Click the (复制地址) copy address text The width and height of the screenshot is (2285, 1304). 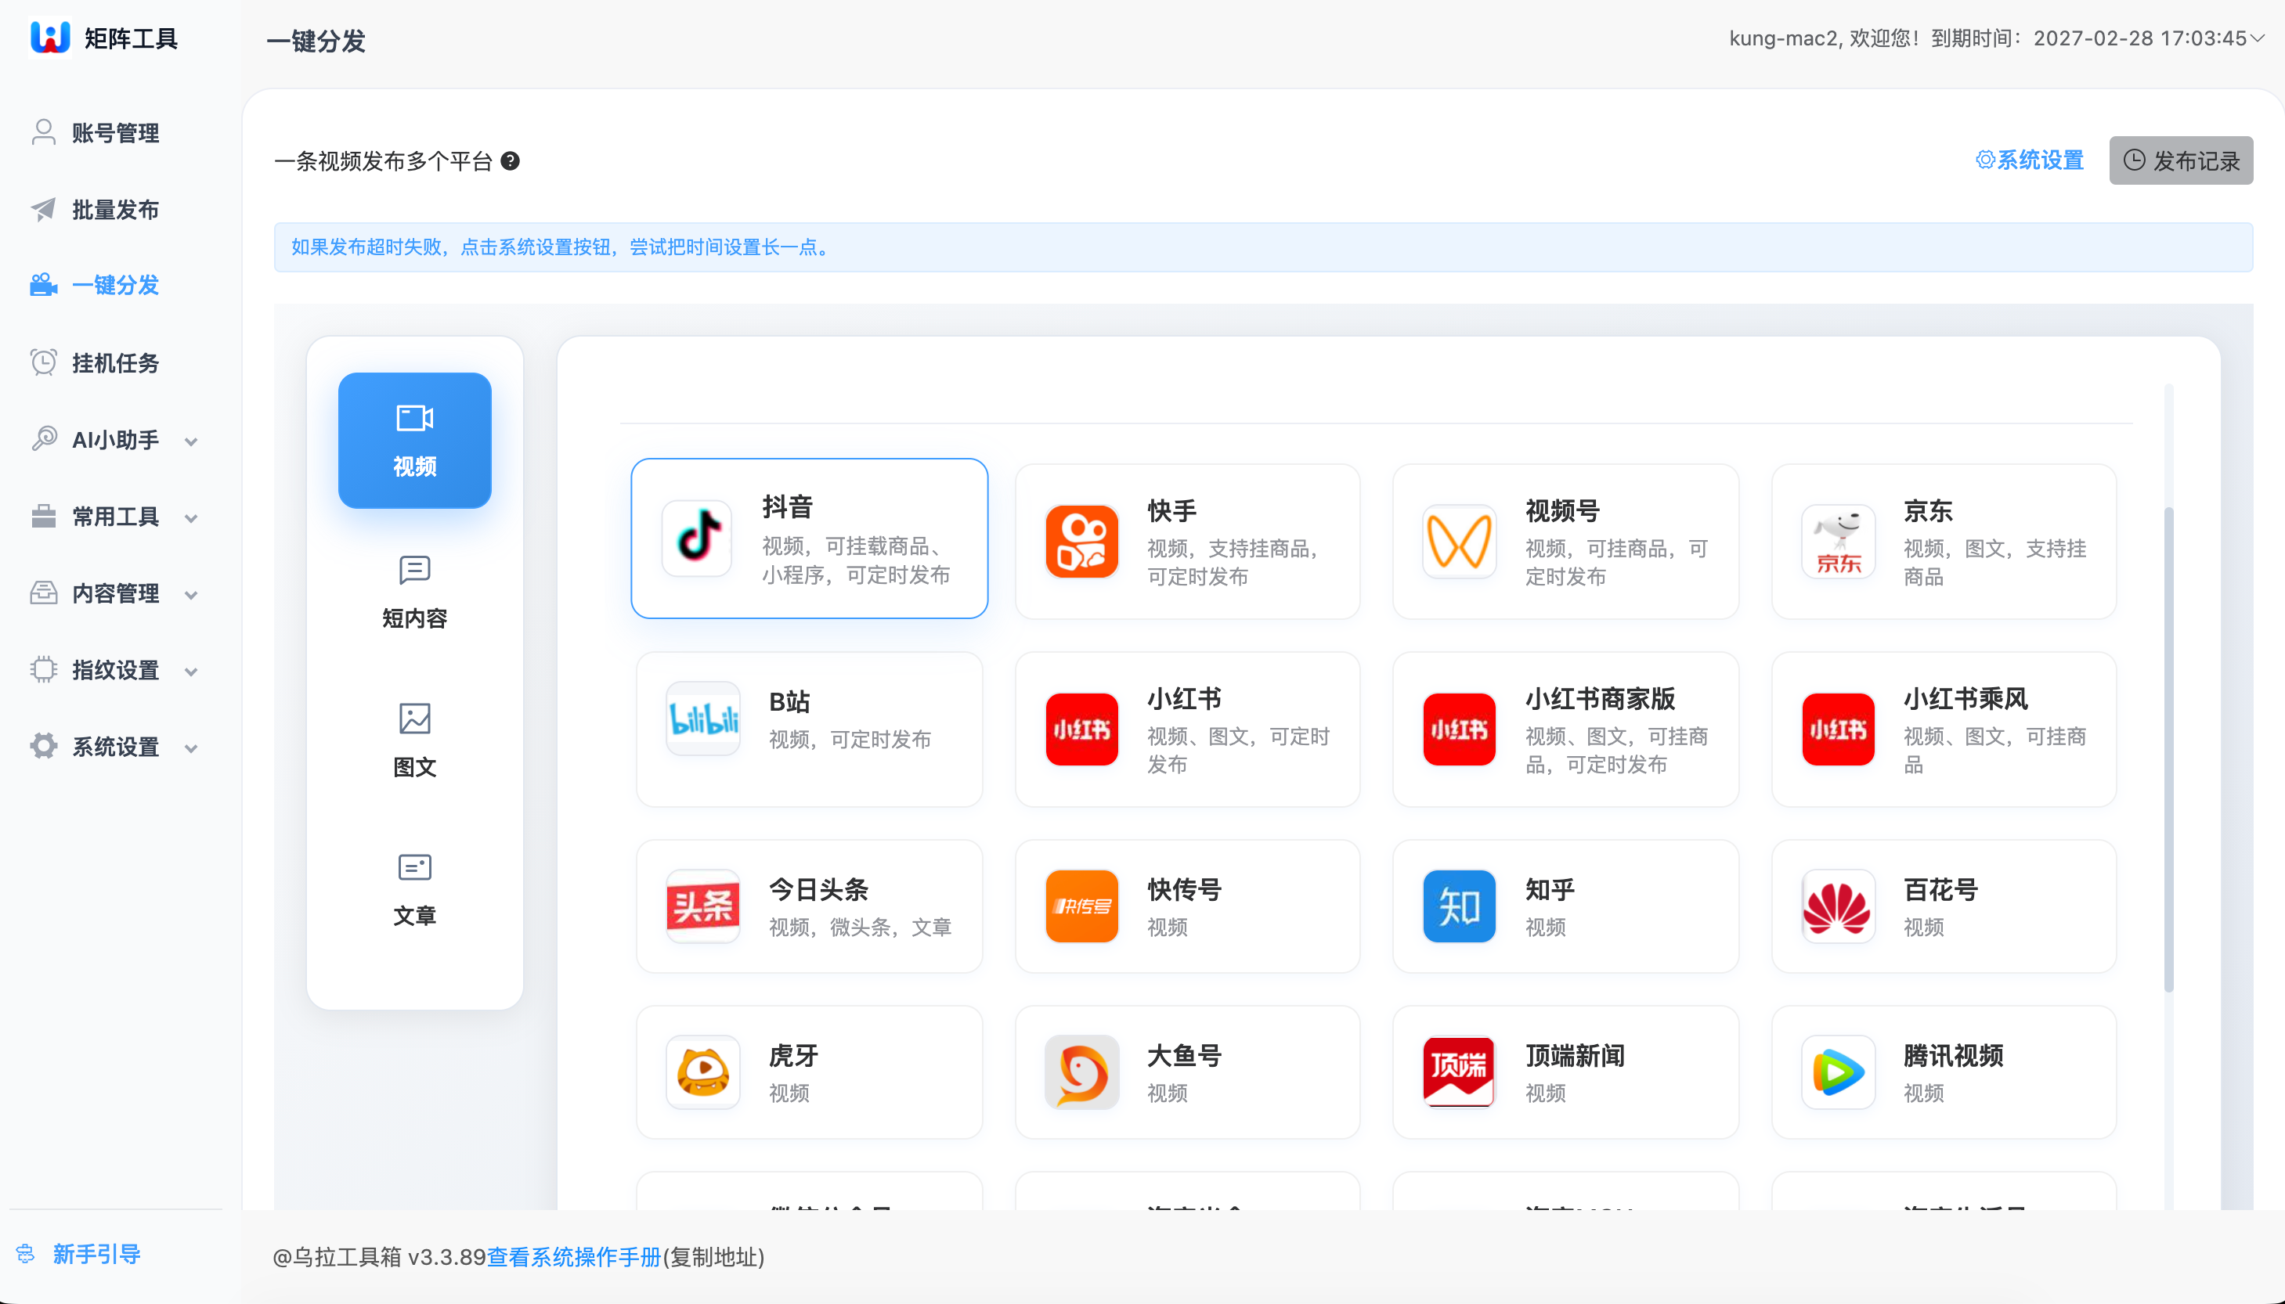click(x=714, y=1256)
